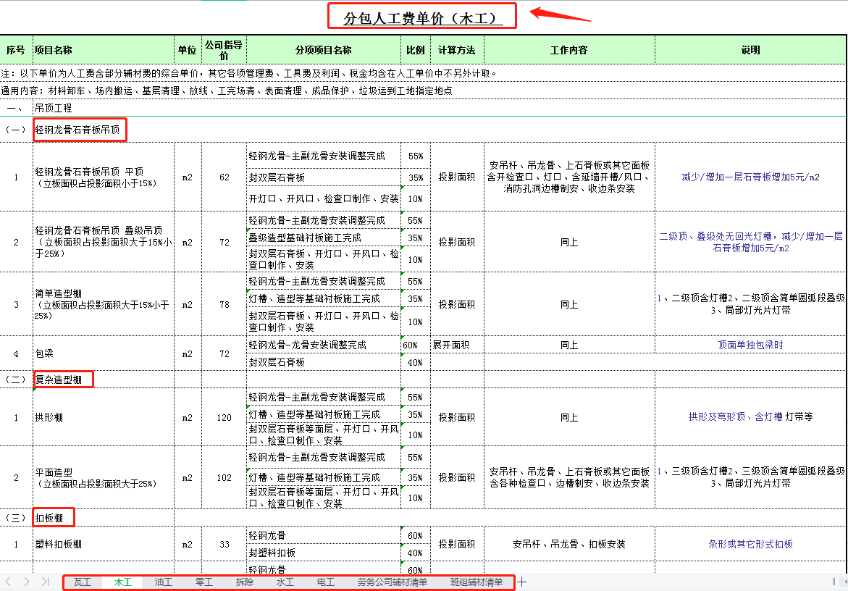Select the 60% ratio cell in 包梁 row
Viewport: 848px width, 591px height.
tap(416, 345)
